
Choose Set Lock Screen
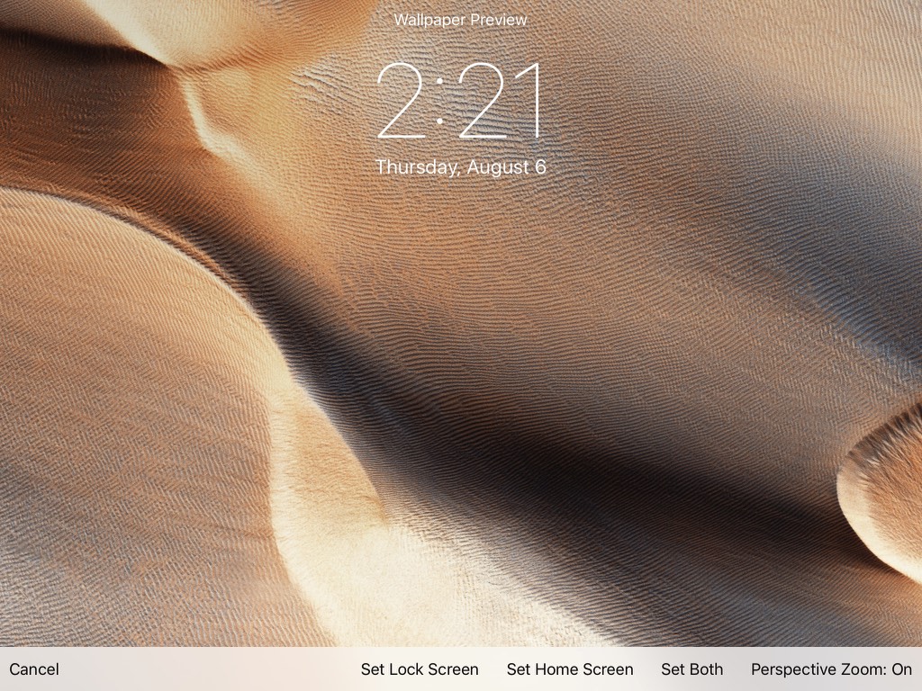(420, 669)
